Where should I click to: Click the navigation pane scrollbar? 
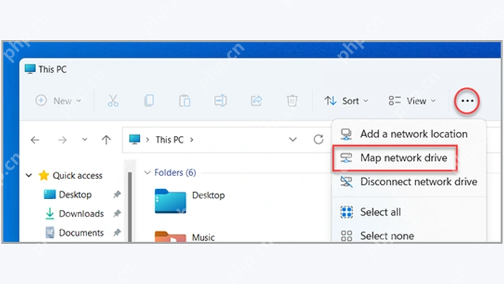pyautogui.click(x=130, y=206)
